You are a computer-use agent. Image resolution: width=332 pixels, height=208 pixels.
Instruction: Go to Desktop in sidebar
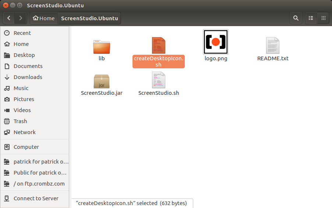point(24,55)
